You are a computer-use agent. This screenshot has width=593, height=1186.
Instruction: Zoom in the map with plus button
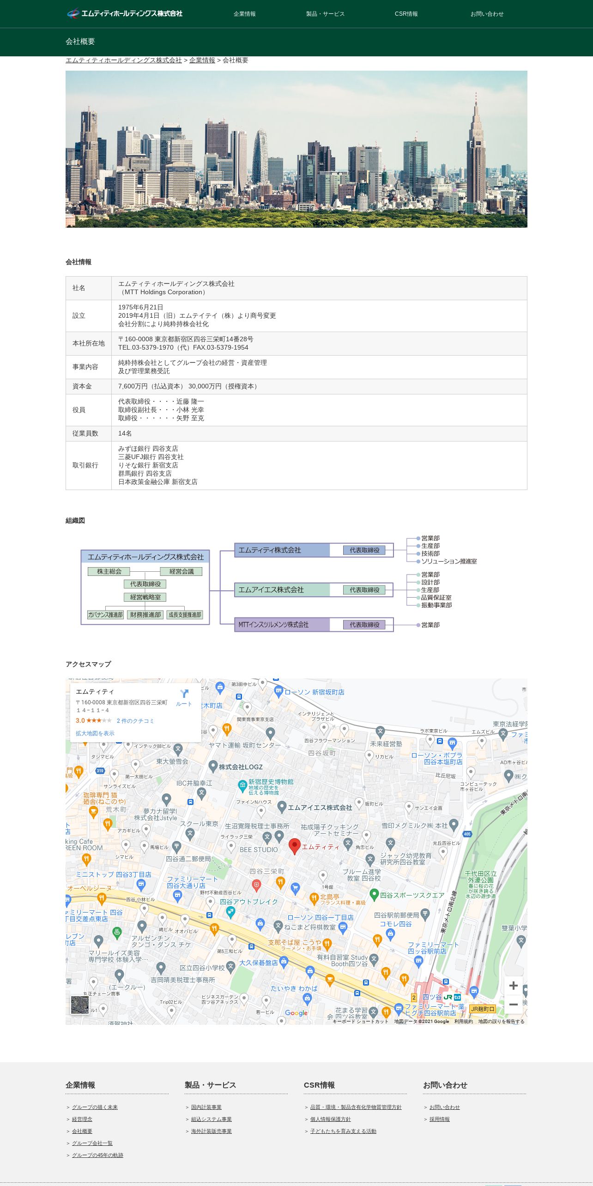pyautogui.click(x=513, y=986)
